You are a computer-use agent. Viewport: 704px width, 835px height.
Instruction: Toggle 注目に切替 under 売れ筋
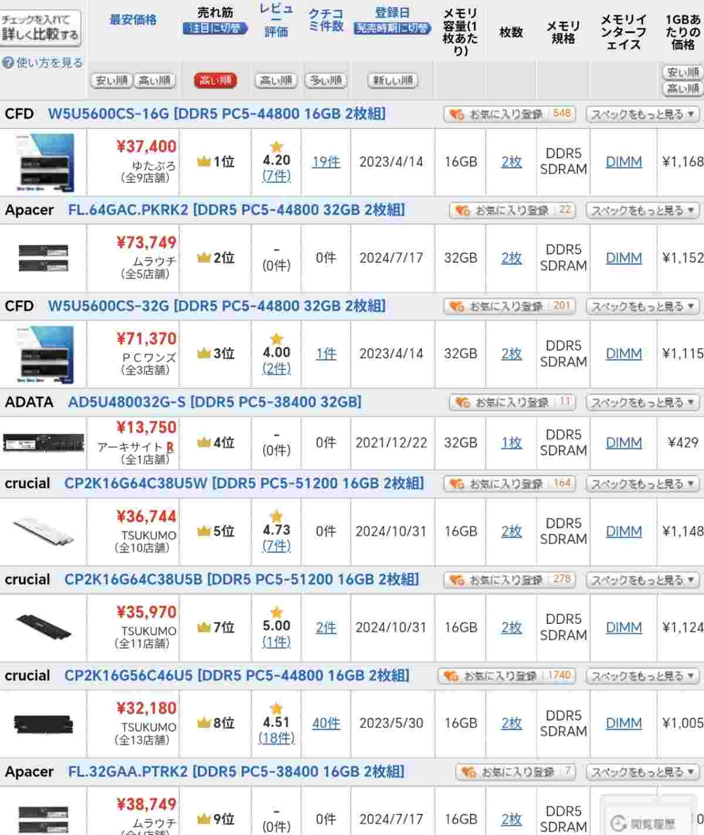[x=215, y=28]
